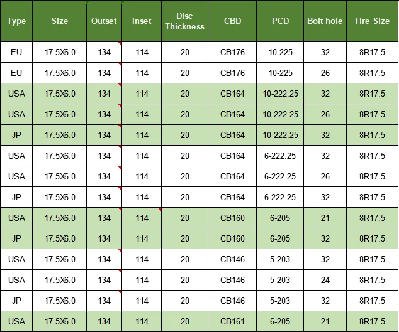Select the 6-205 PCD cell in the last row

pyautogui.click(x=280, y=321)
